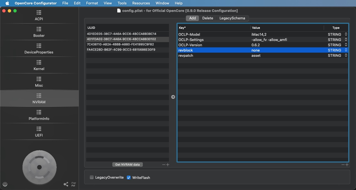Open the File menu
This screenshot has height=190, width=356.
[x=65, y=3]
